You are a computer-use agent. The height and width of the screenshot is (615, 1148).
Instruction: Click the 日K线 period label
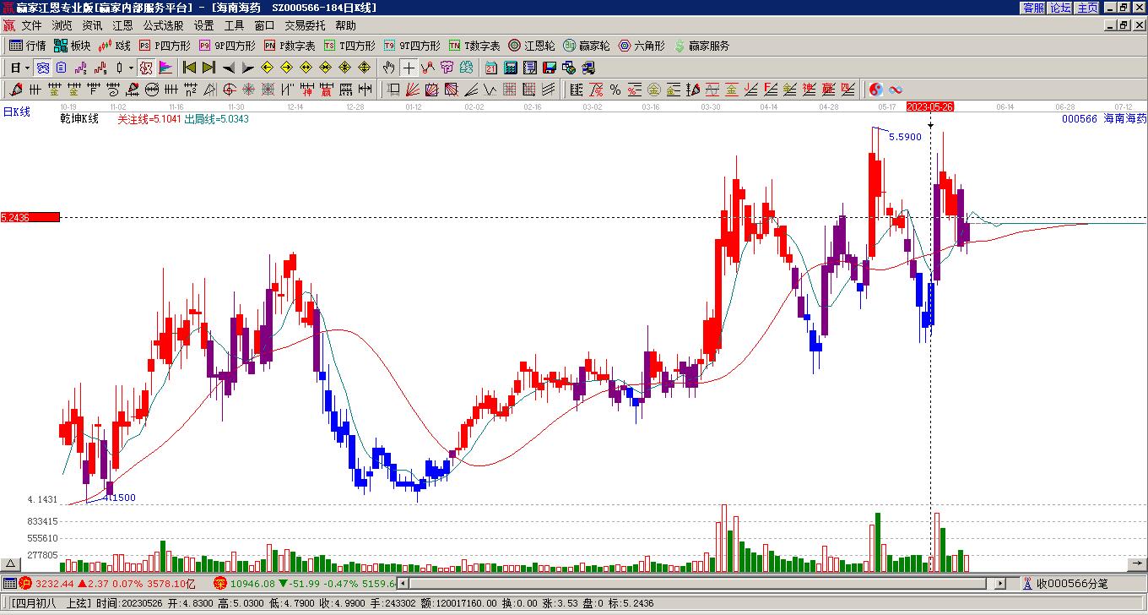pos(17,112)
